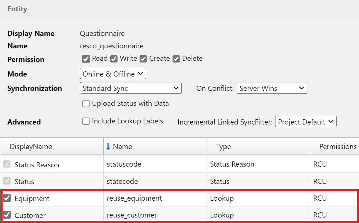
Task: Open the Server Wins conflict dropdown
Action: click(x=272, y=88)
